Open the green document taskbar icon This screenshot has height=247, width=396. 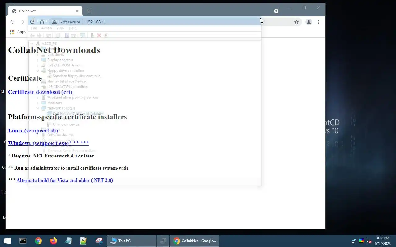point(84,241)
